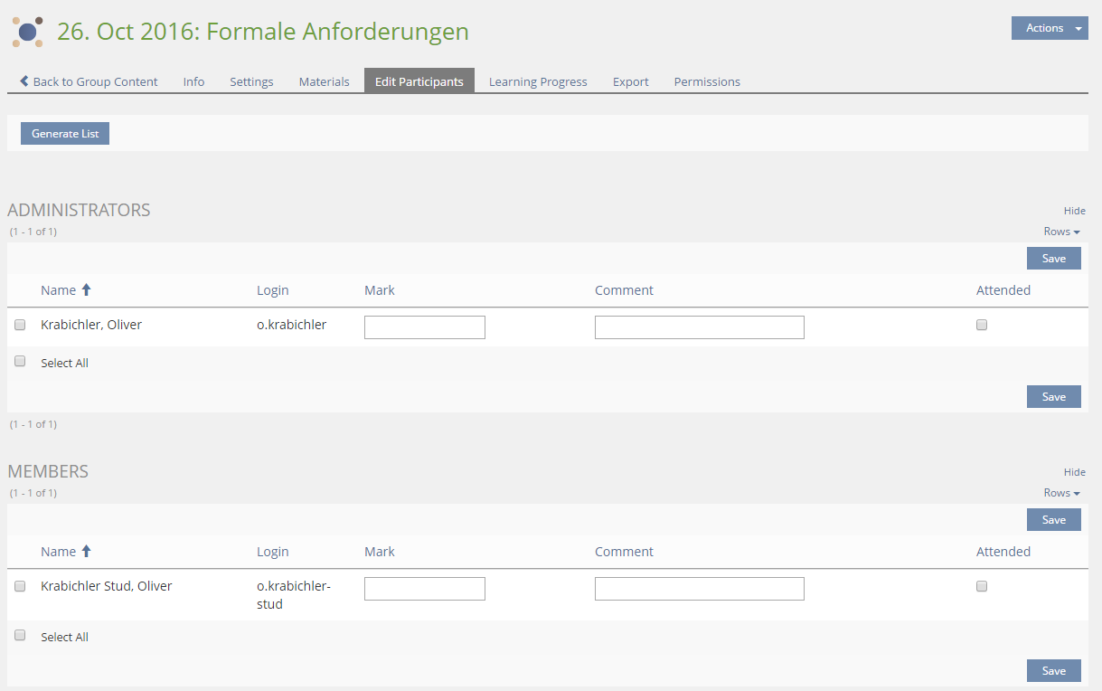Expand the Rows dropdown for Members

[1061, 493]
